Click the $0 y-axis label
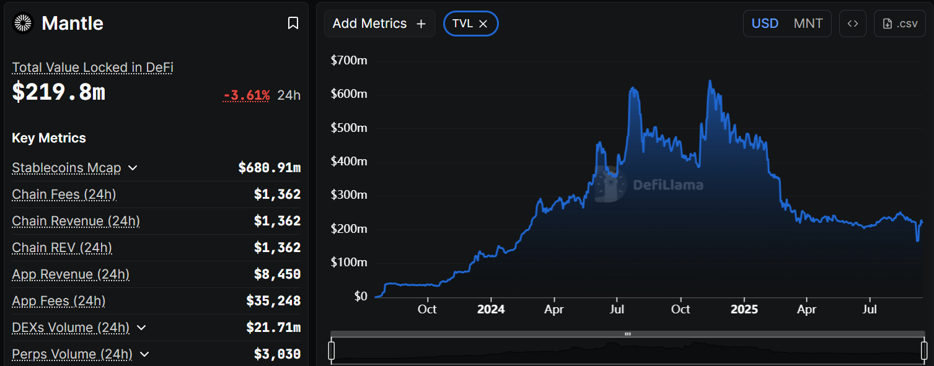The width and height of the screenshot is (934, 366). 361,297
